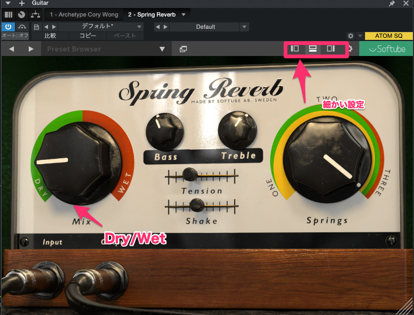Click the 比較 compare button
Screen dimensions: 414x315
click(50, 36)
